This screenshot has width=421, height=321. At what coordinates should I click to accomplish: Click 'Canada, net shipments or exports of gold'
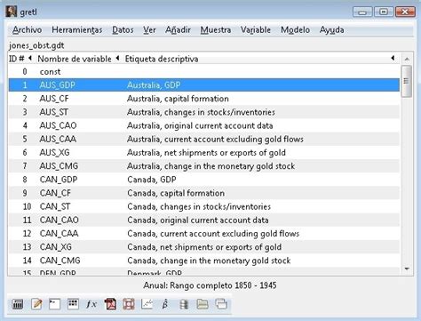(x=204, y=247)
